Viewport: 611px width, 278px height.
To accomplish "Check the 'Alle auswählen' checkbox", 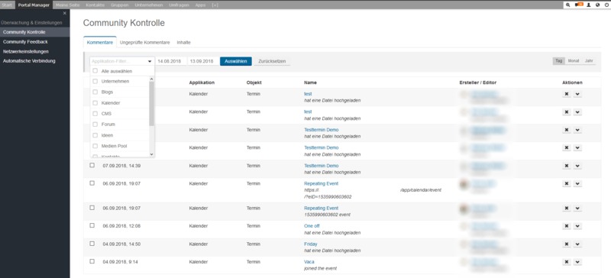I will coord(95,71).
